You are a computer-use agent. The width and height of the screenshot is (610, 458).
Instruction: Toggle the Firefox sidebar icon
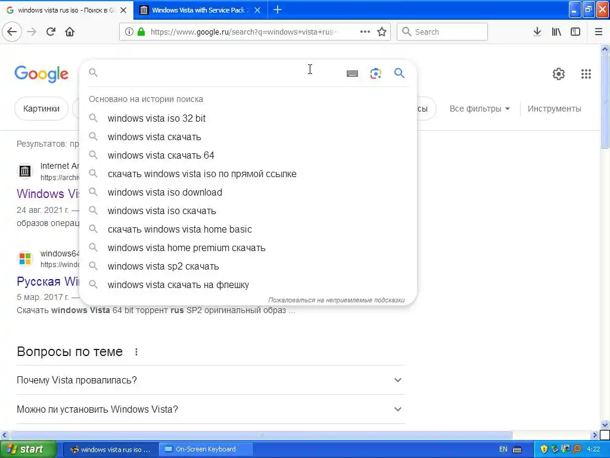575,32
